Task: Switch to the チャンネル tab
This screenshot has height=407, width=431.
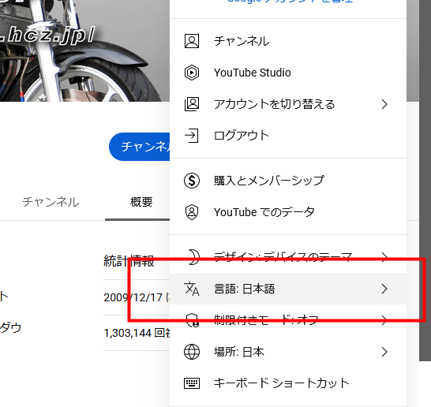Action: (51, 202)
